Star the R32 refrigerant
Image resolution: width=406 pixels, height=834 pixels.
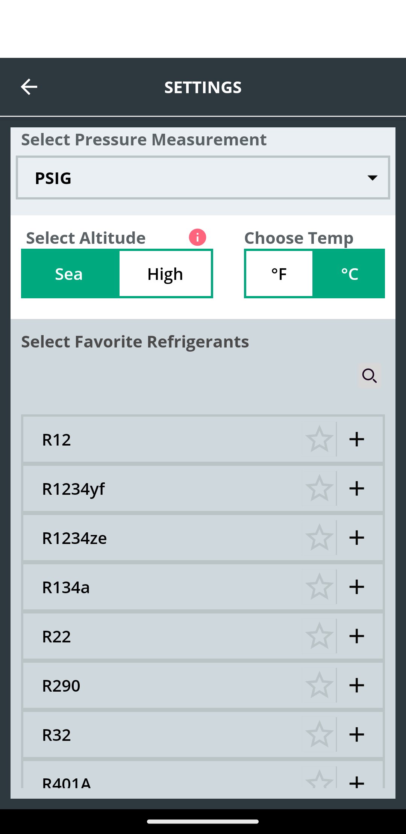coord(319,734)
